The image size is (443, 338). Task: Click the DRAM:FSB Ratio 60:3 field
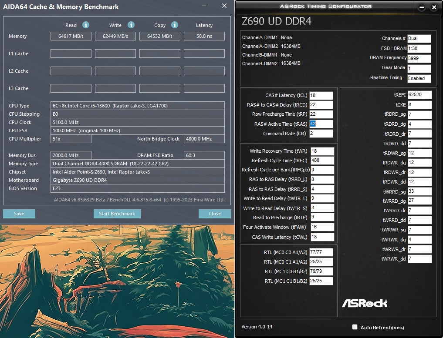click(x=204, y=155)
